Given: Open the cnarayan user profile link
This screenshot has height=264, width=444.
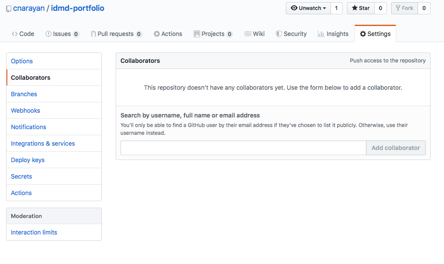Looking at the screenshot, I should pyautogui.click(x=29, y=8).
